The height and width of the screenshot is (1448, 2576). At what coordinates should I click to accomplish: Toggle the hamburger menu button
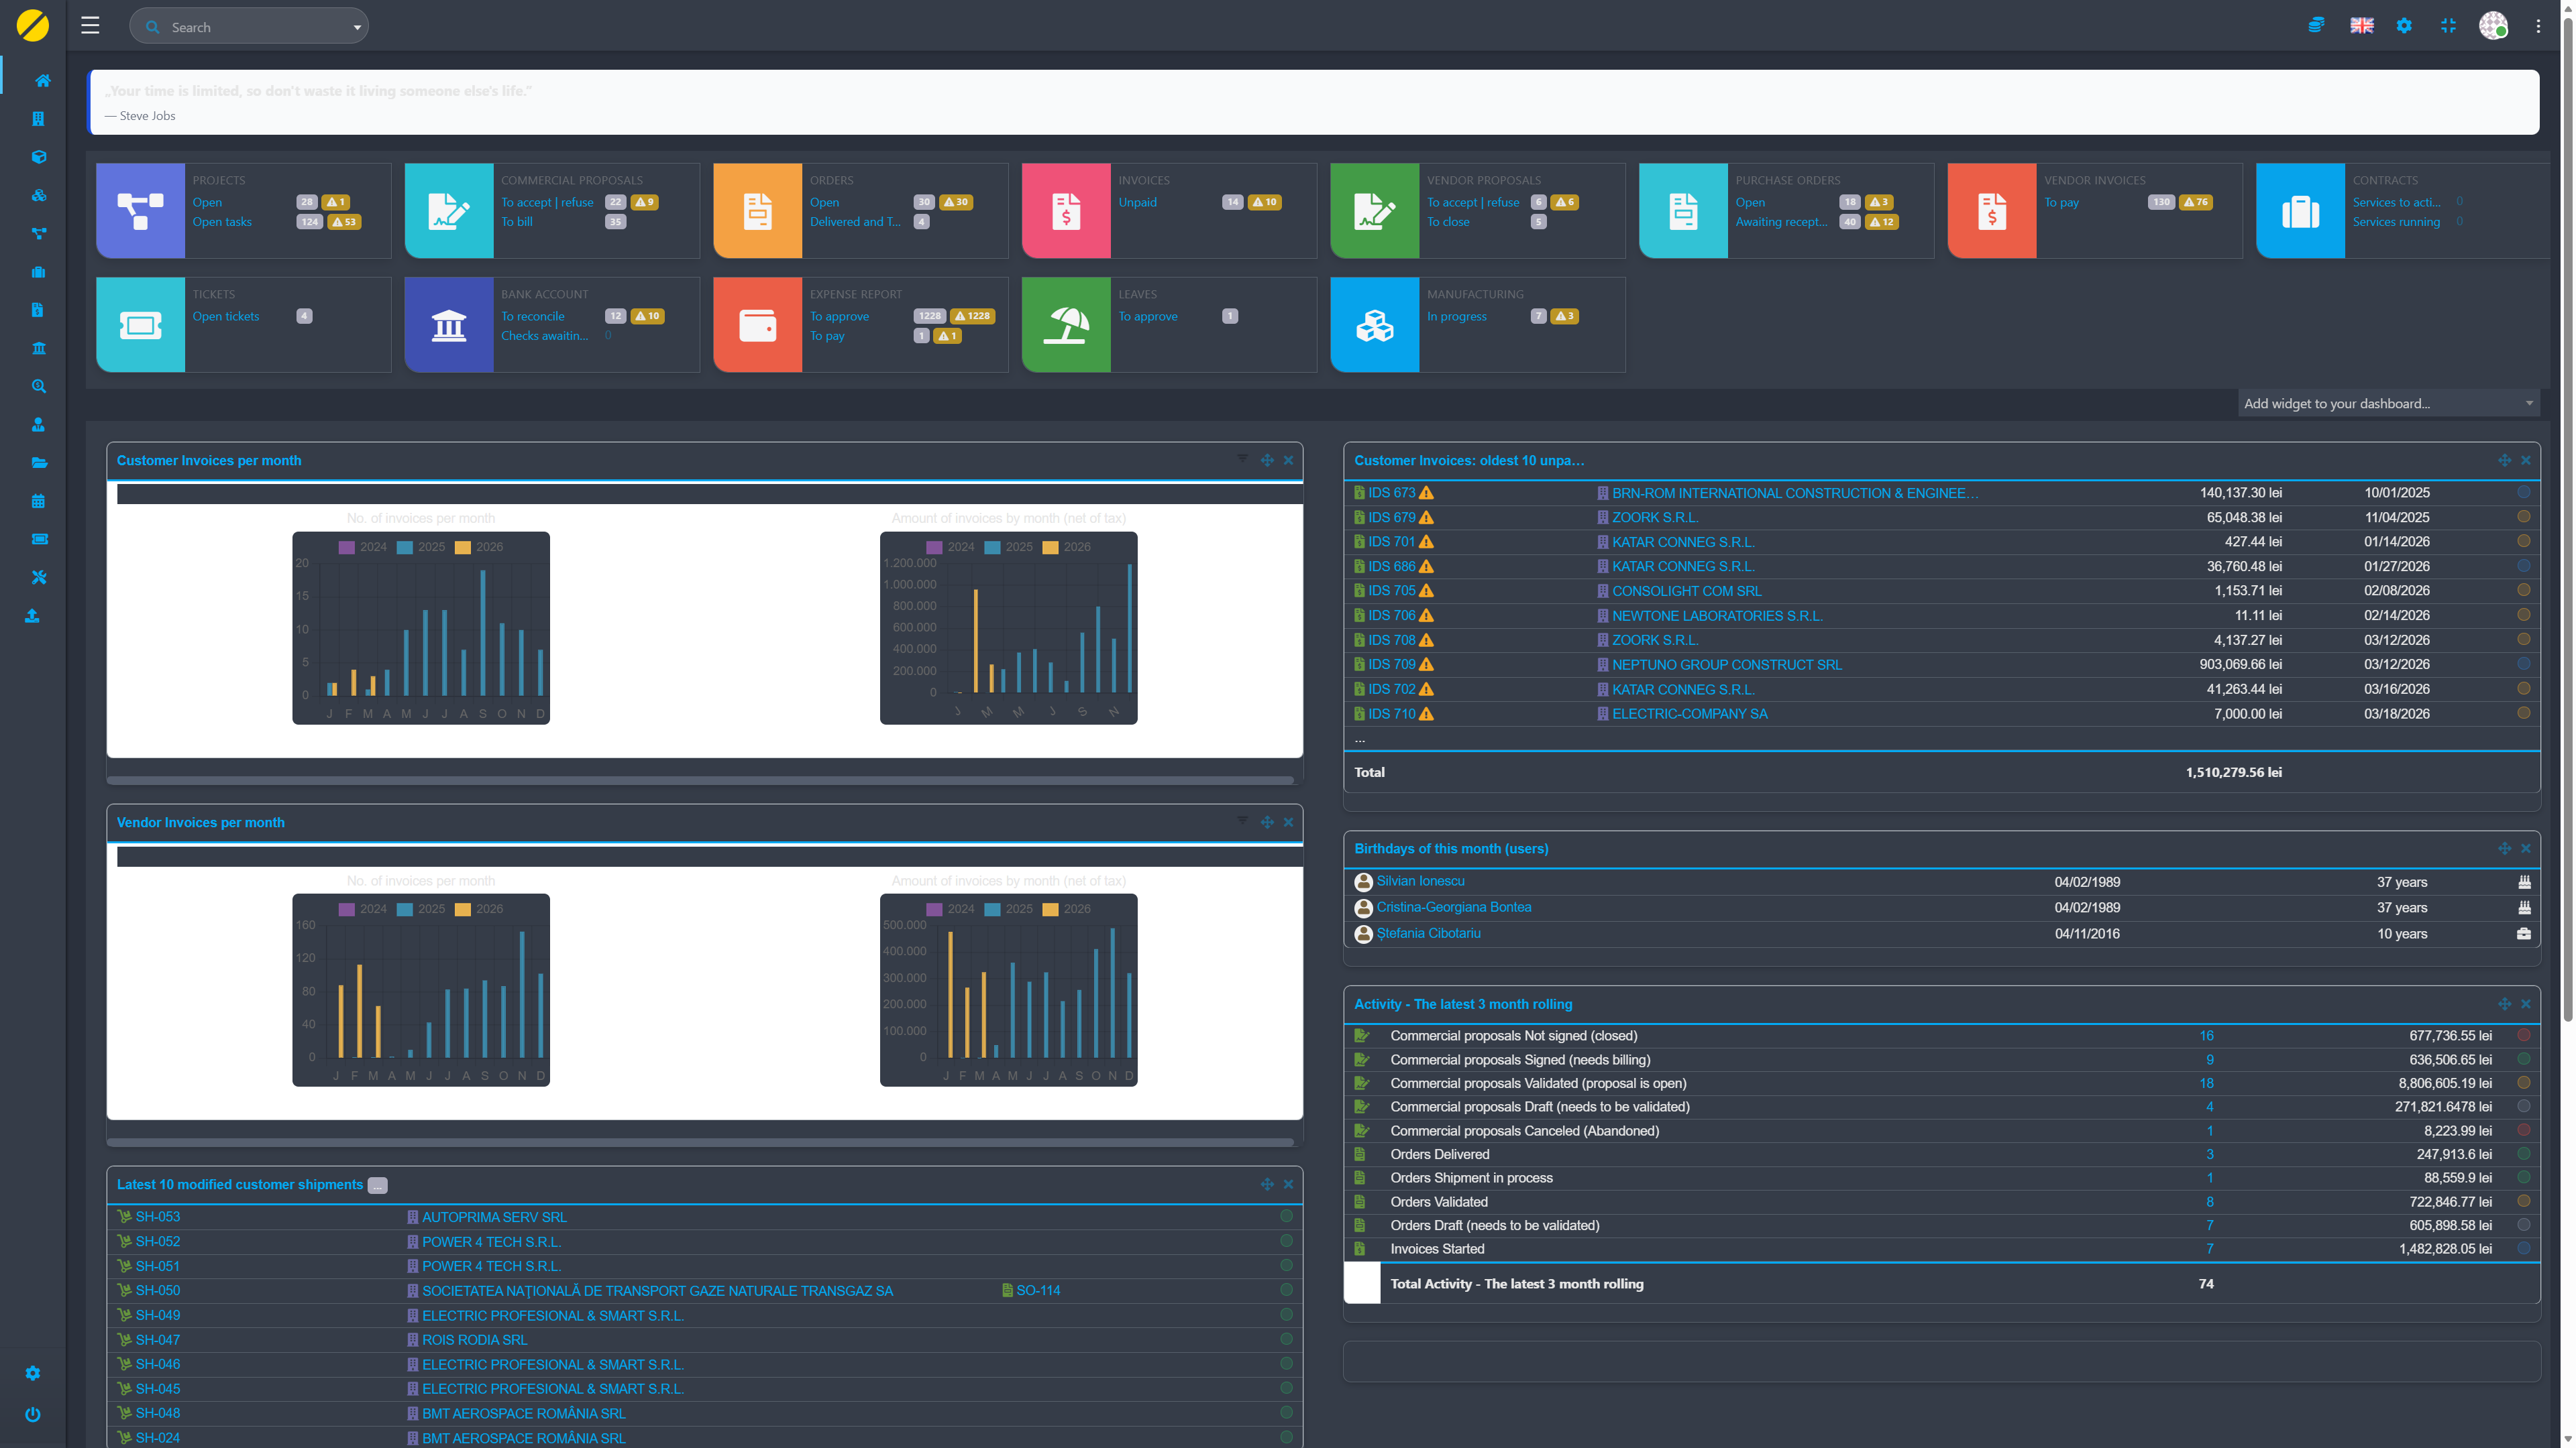(x=90, y=26)
